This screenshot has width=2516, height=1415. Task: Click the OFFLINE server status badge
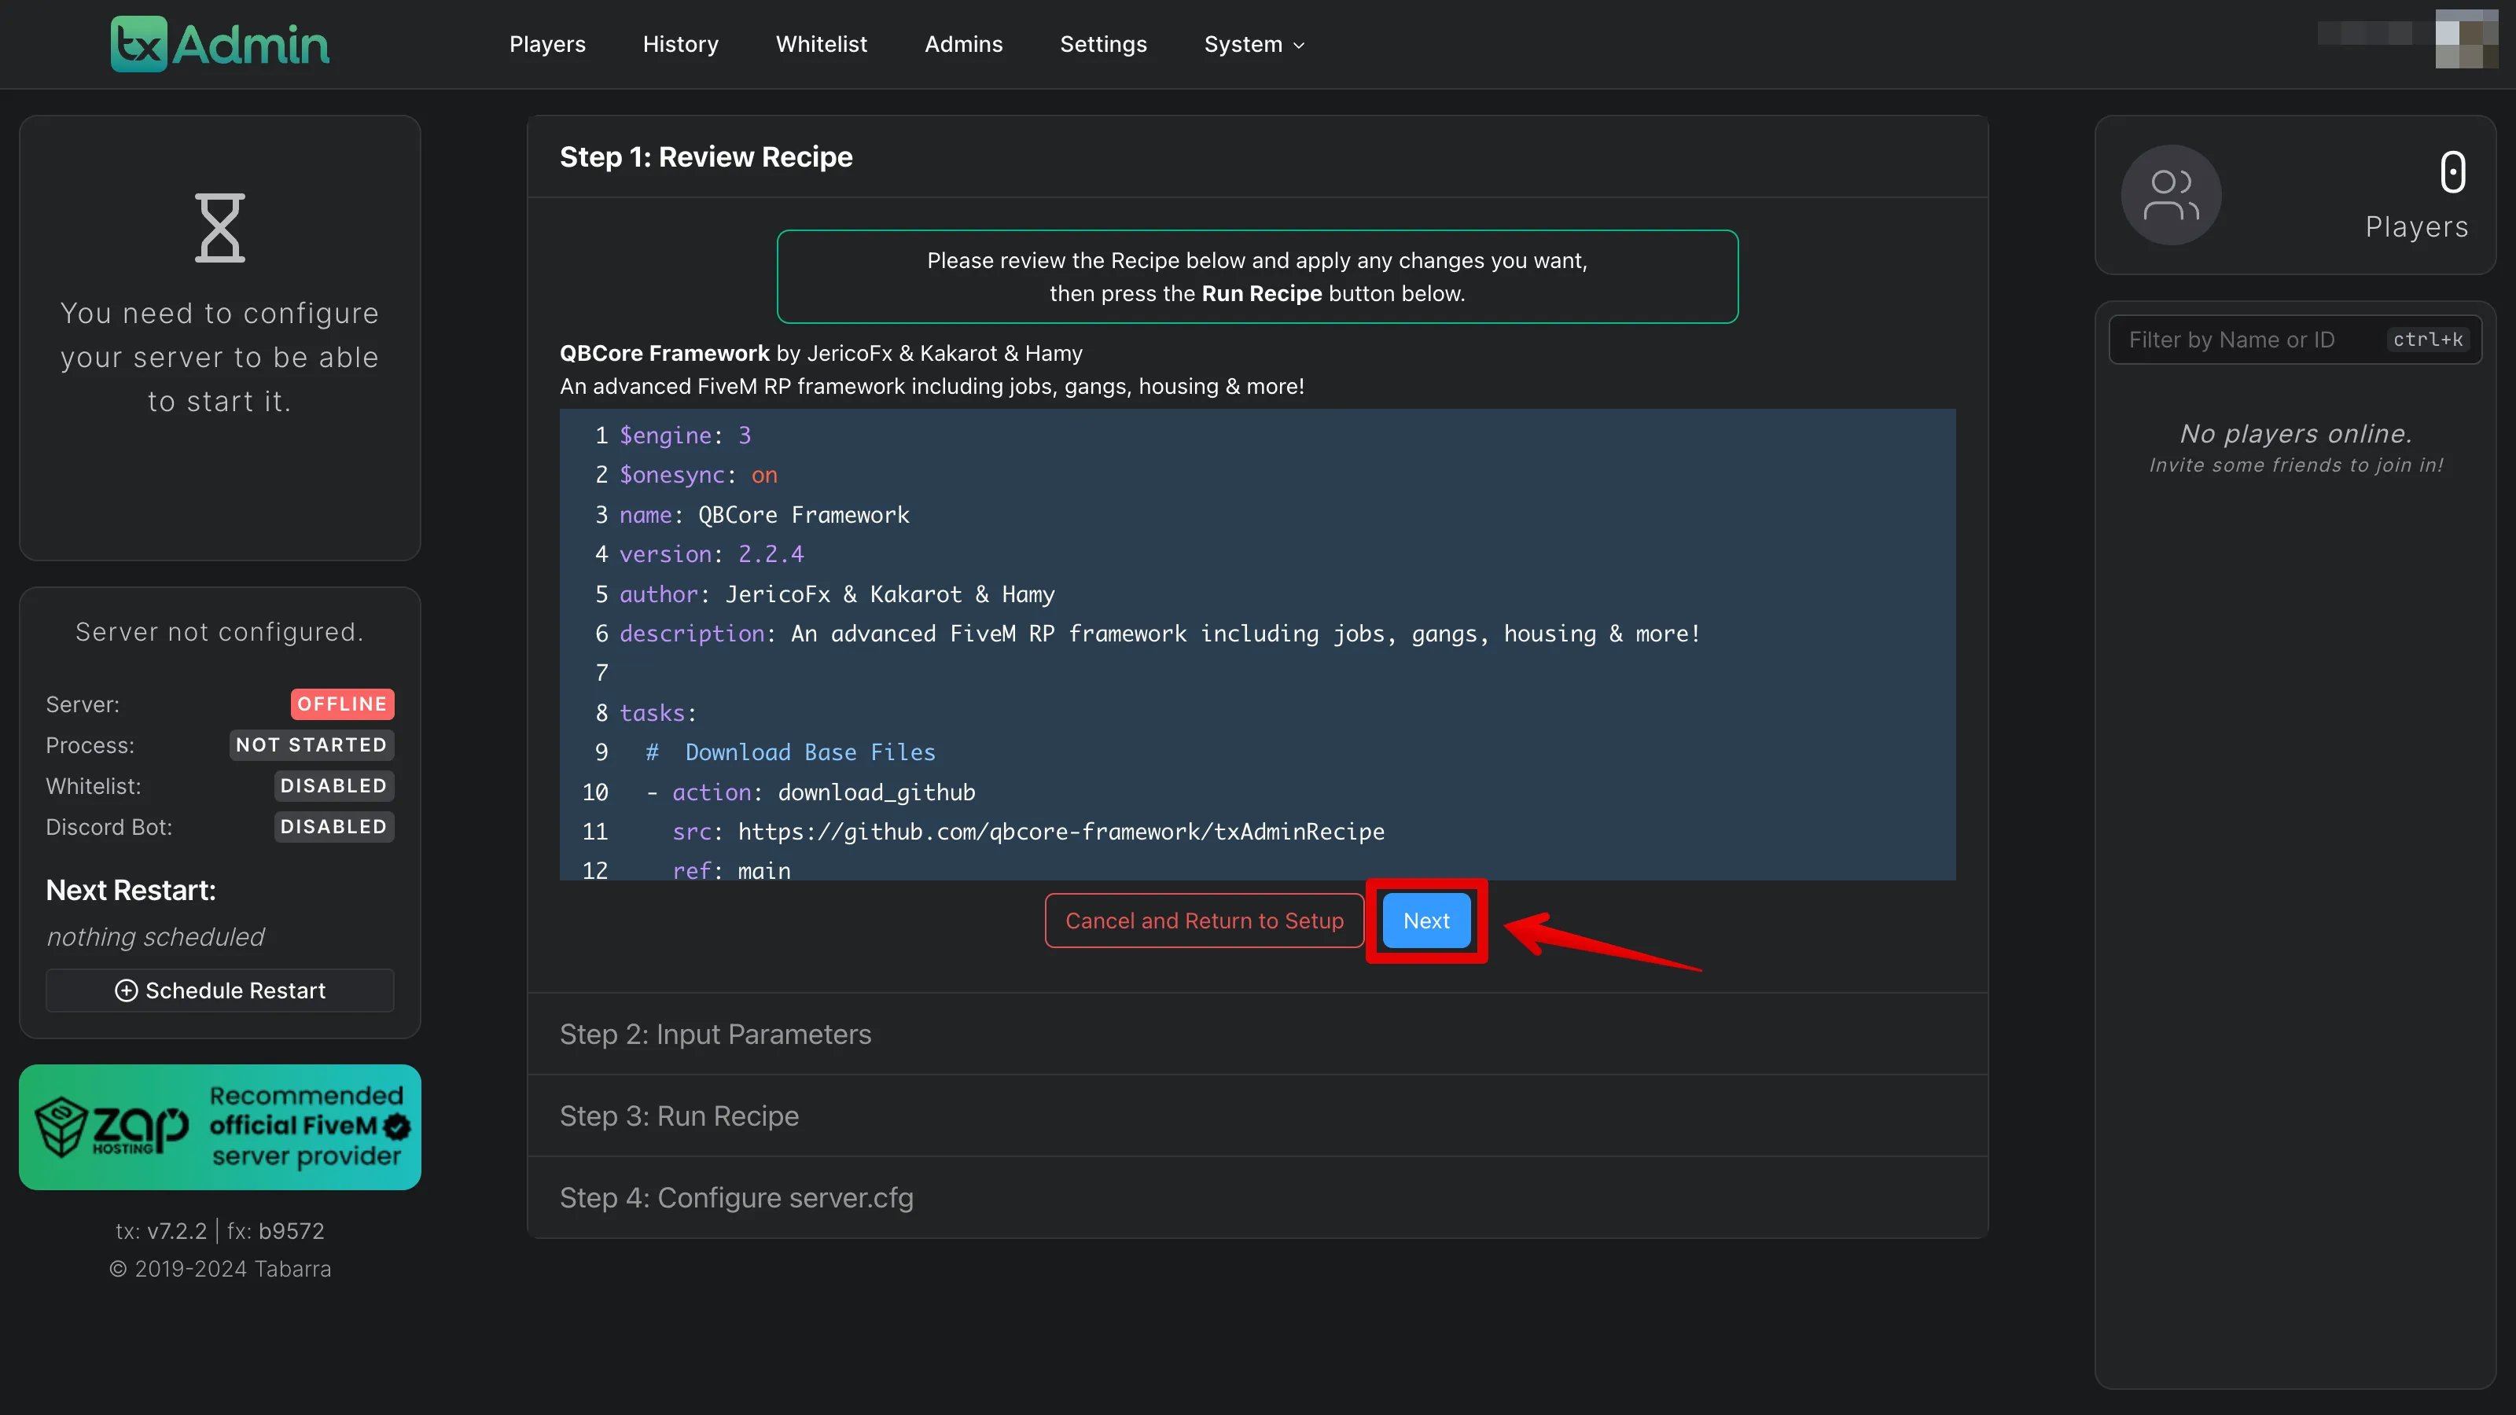(342, 704)
